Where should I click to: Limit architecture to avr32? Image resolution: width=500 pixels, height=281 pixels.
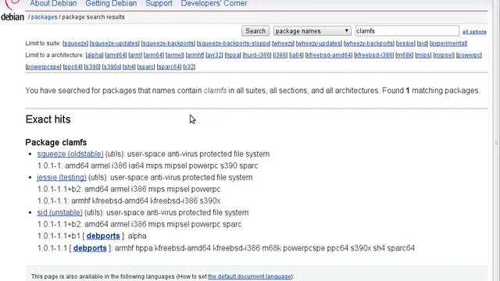214,55
